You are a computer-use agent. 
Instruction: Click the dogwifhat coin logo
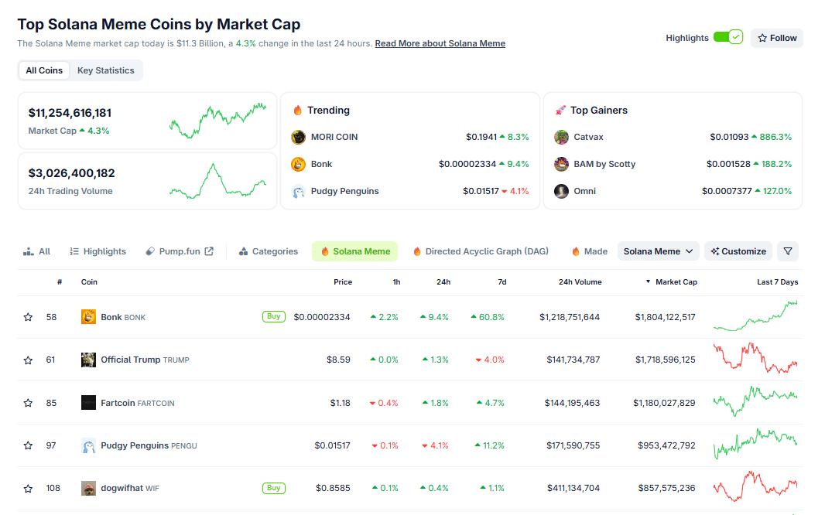point(88,488)
